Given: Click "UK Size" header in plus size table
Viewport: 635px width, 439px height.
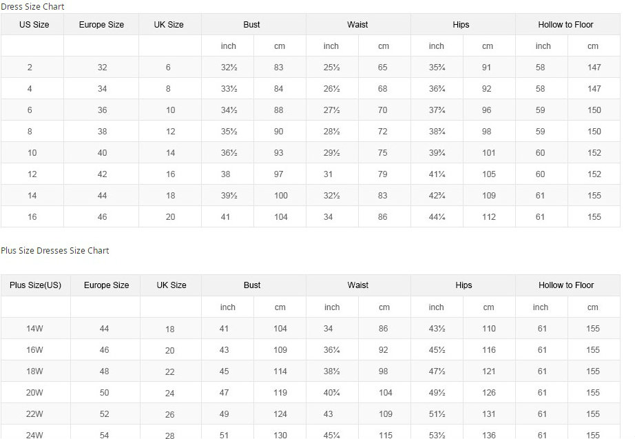Looking at the screenshot, I should tap(171, 285).
